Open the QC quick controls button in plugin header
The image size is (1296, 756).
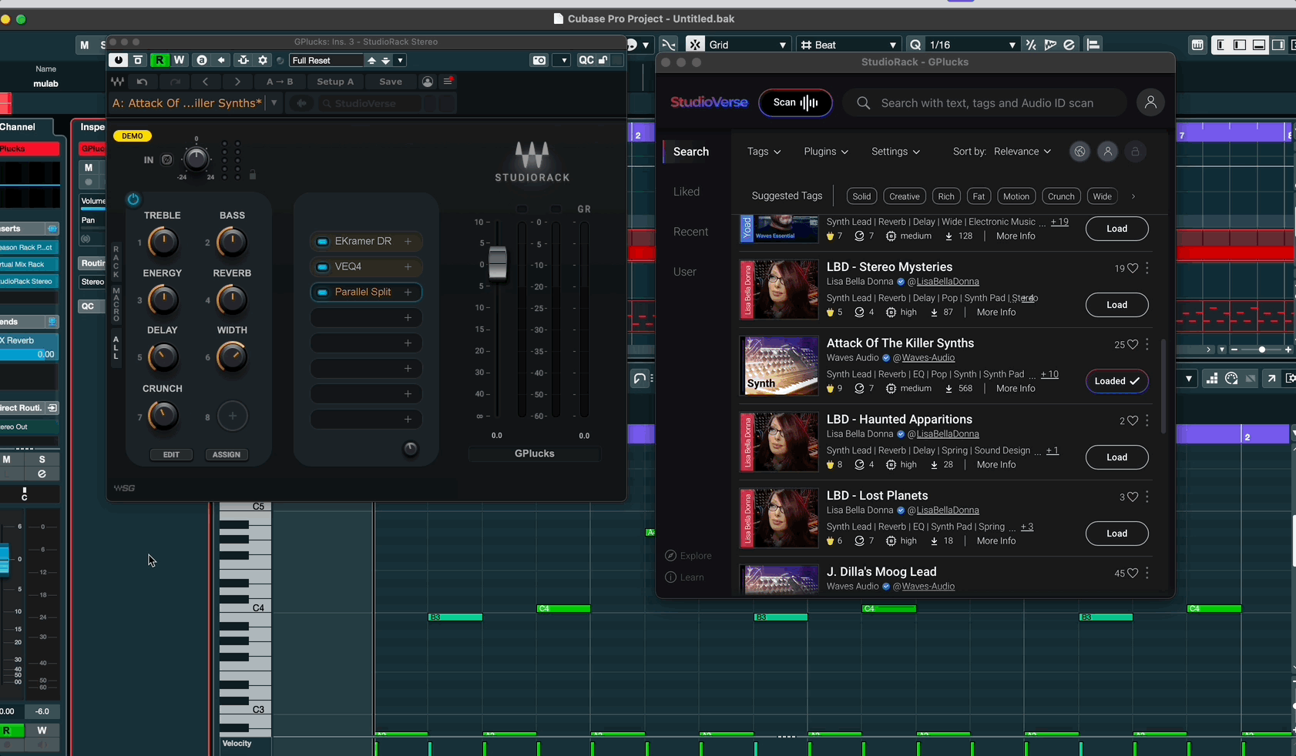586,60
